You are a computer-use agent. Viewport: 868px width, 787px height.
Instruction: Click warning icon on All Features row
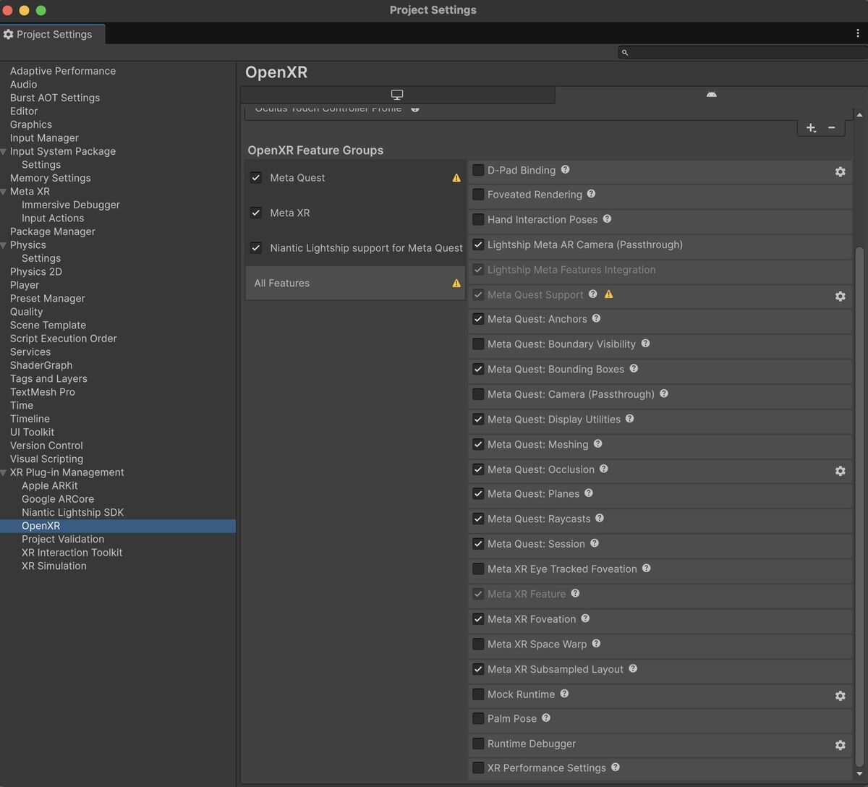click(456, 284)
